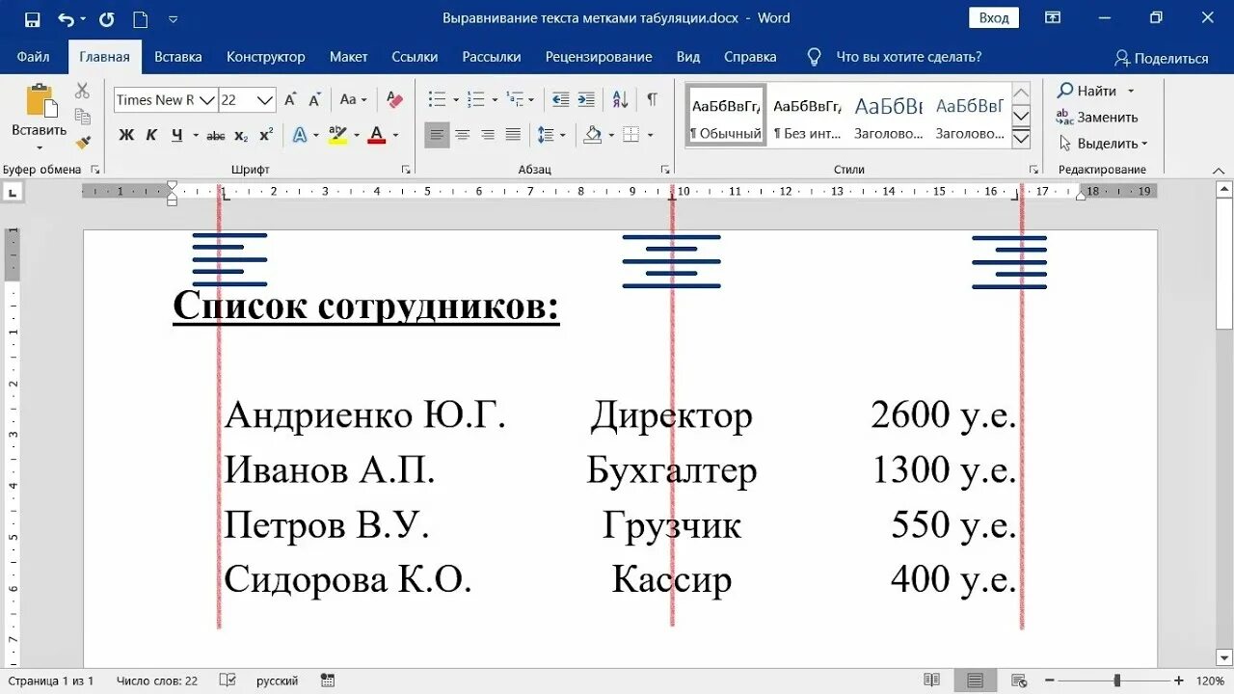Redo the last action
Viewport: 1234px width, 694px height.
coord(106,18)
